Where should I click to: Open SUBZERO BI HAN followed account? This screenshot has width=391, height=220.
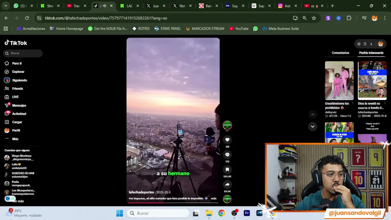(19, 175)
